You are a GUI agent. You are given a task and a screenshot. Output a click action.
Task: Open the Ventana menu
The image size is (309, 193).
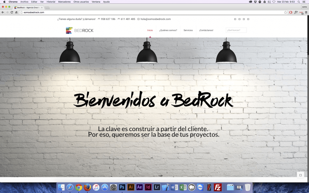(x=96, y=2)
